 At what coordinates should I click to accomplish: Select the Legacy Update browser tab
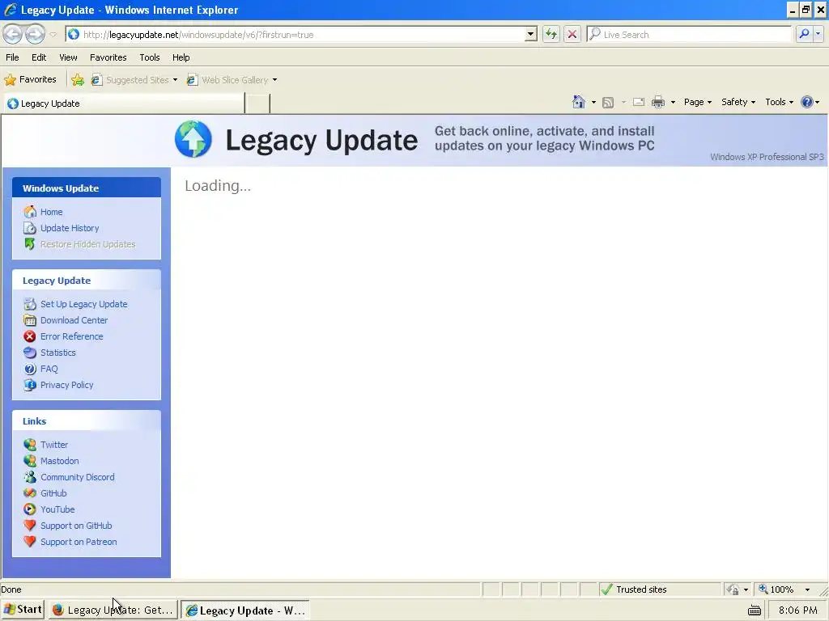[124, 103]
